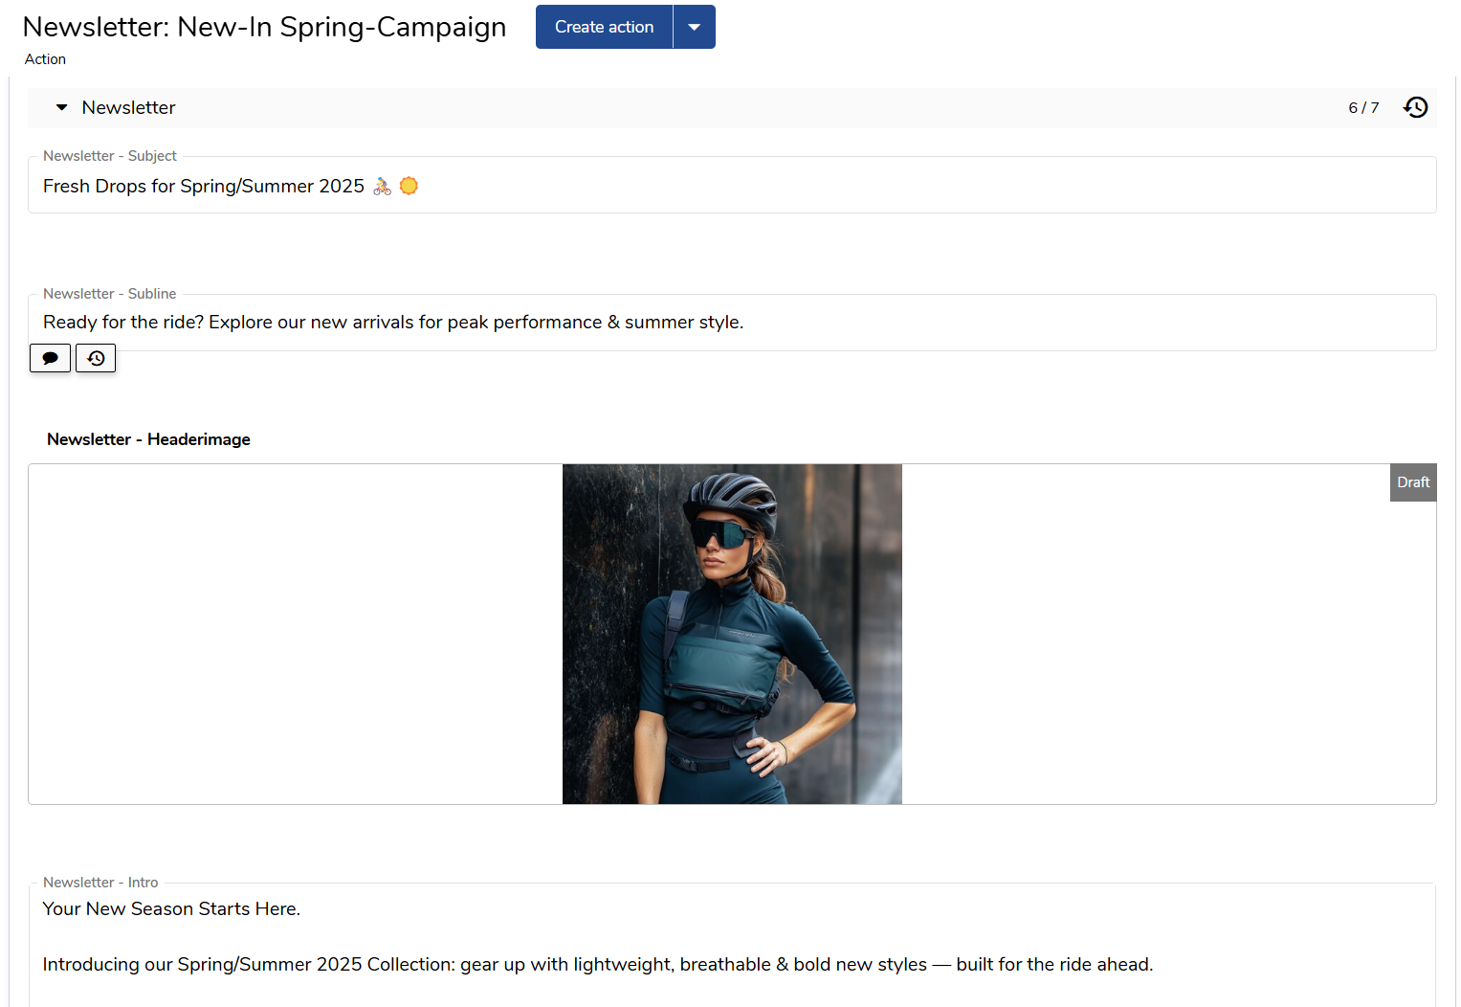Click 'Your New Season Starts Here.' intro line
This screenshot has width=1461, height=1007.
(171, 908)
